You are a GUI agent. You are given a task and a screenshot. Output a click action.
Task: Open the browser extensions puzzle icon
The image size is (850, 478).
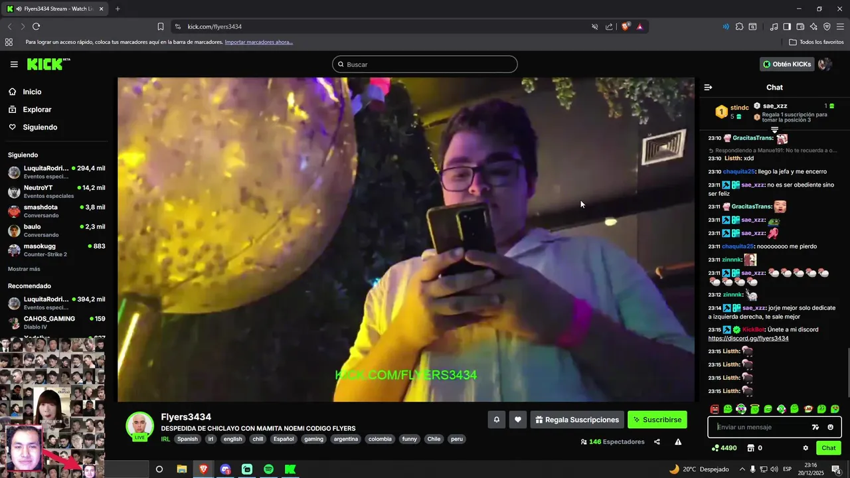tap(739, 27)
